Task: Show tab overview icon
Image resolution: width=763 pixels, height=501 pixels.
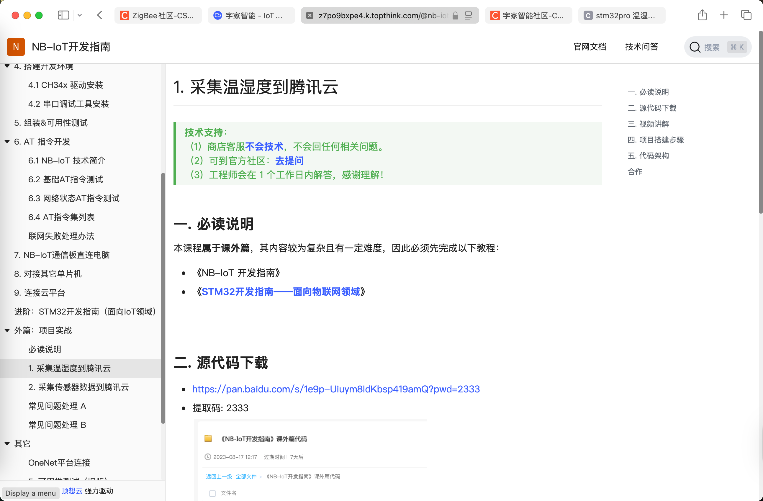Action: tap(746, 15)
